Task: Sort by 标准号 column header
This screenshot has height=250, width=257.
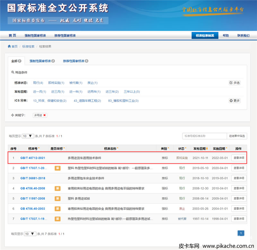Action: point(34,149)
